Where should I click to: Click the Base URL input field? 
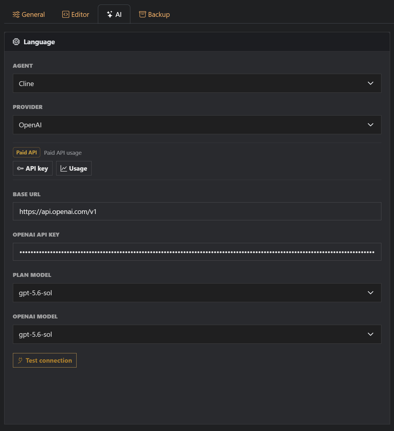click(197, 212)
